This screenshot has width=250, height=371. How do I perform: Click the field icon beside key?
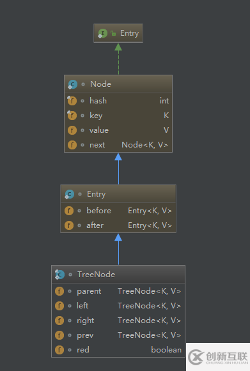pyautogui.click(x=72, y=116)
